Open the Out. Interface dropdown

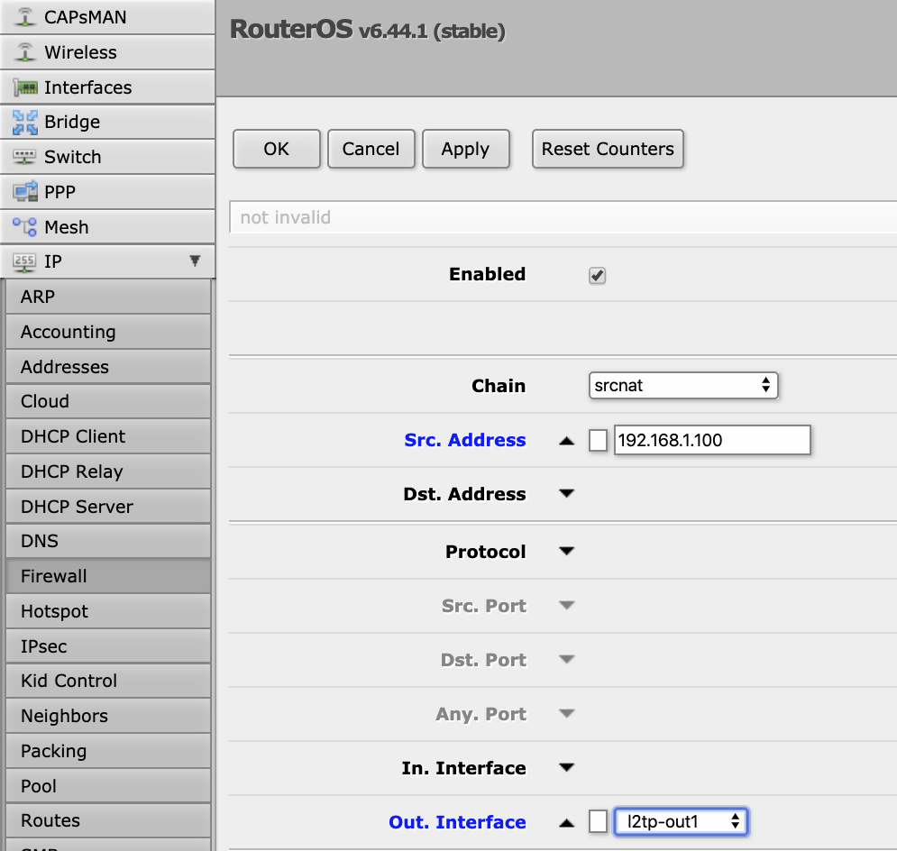coord(681,822)
